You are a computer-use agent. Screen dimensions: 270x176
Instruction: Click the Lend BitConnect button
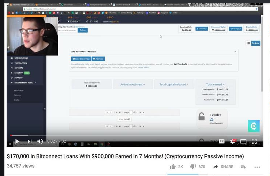point(81,59)
